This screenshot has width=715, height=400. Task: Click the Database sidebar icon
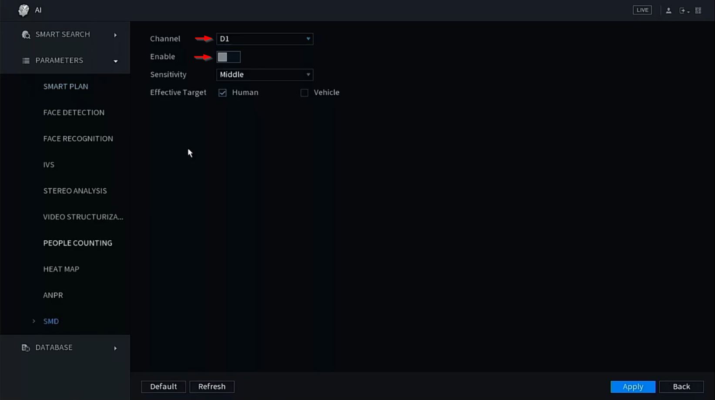pos(26,348)
